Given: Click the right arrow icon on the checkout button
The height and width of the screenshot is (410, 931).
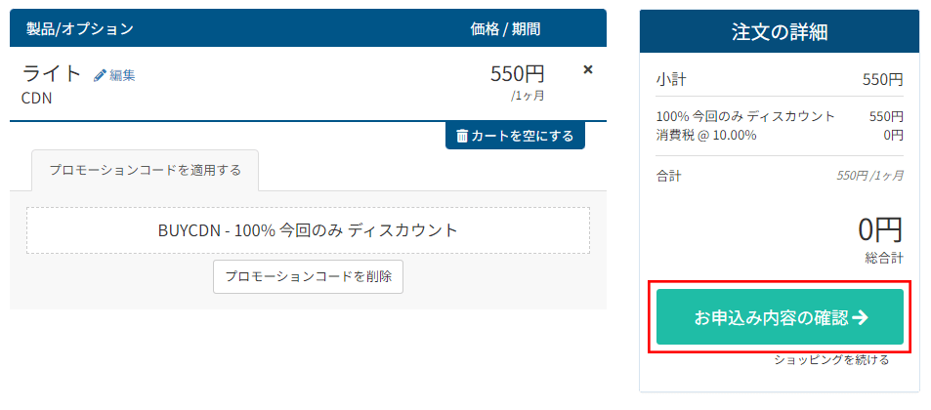Looking at the screenshot, I should coord(861,317).
